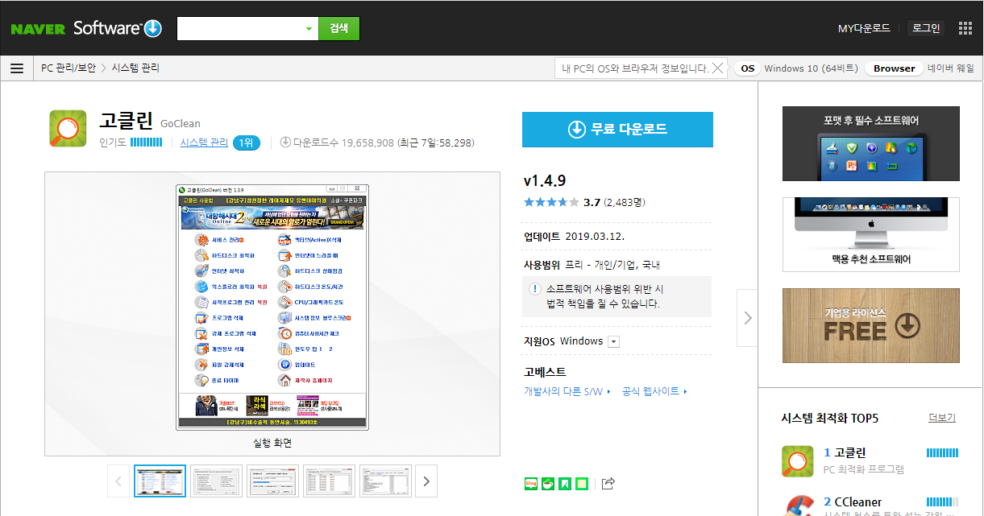Go to PC 관리/보안 breadcrumb
The height and width of the screenshot is (516, 984).
point(69,68)
